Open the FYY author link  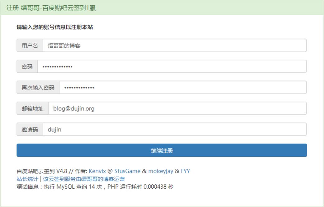[185, 171]
